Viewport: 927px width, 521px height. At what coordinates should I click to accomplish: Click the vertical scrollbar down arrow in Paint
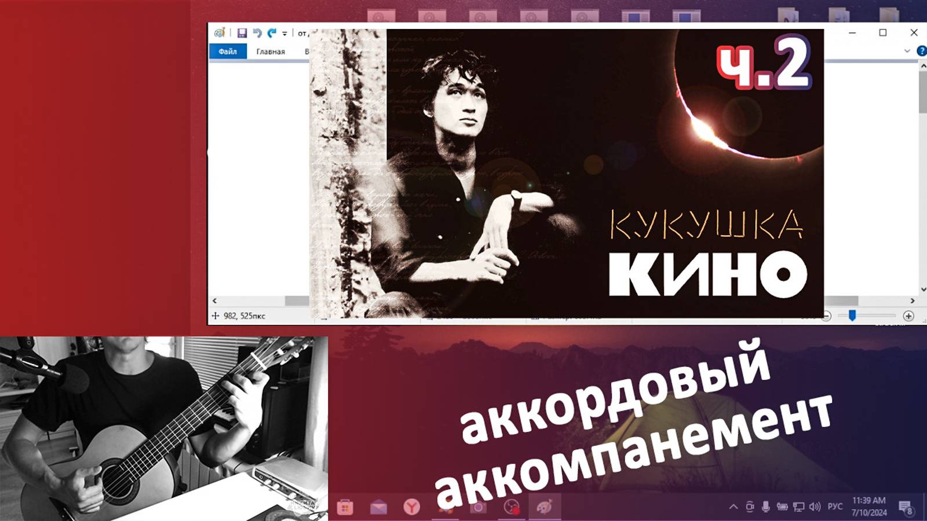click(922, 289)
